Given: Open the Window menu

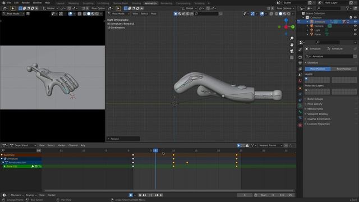Looking at the screenshot, I should (x=37, y=3).
